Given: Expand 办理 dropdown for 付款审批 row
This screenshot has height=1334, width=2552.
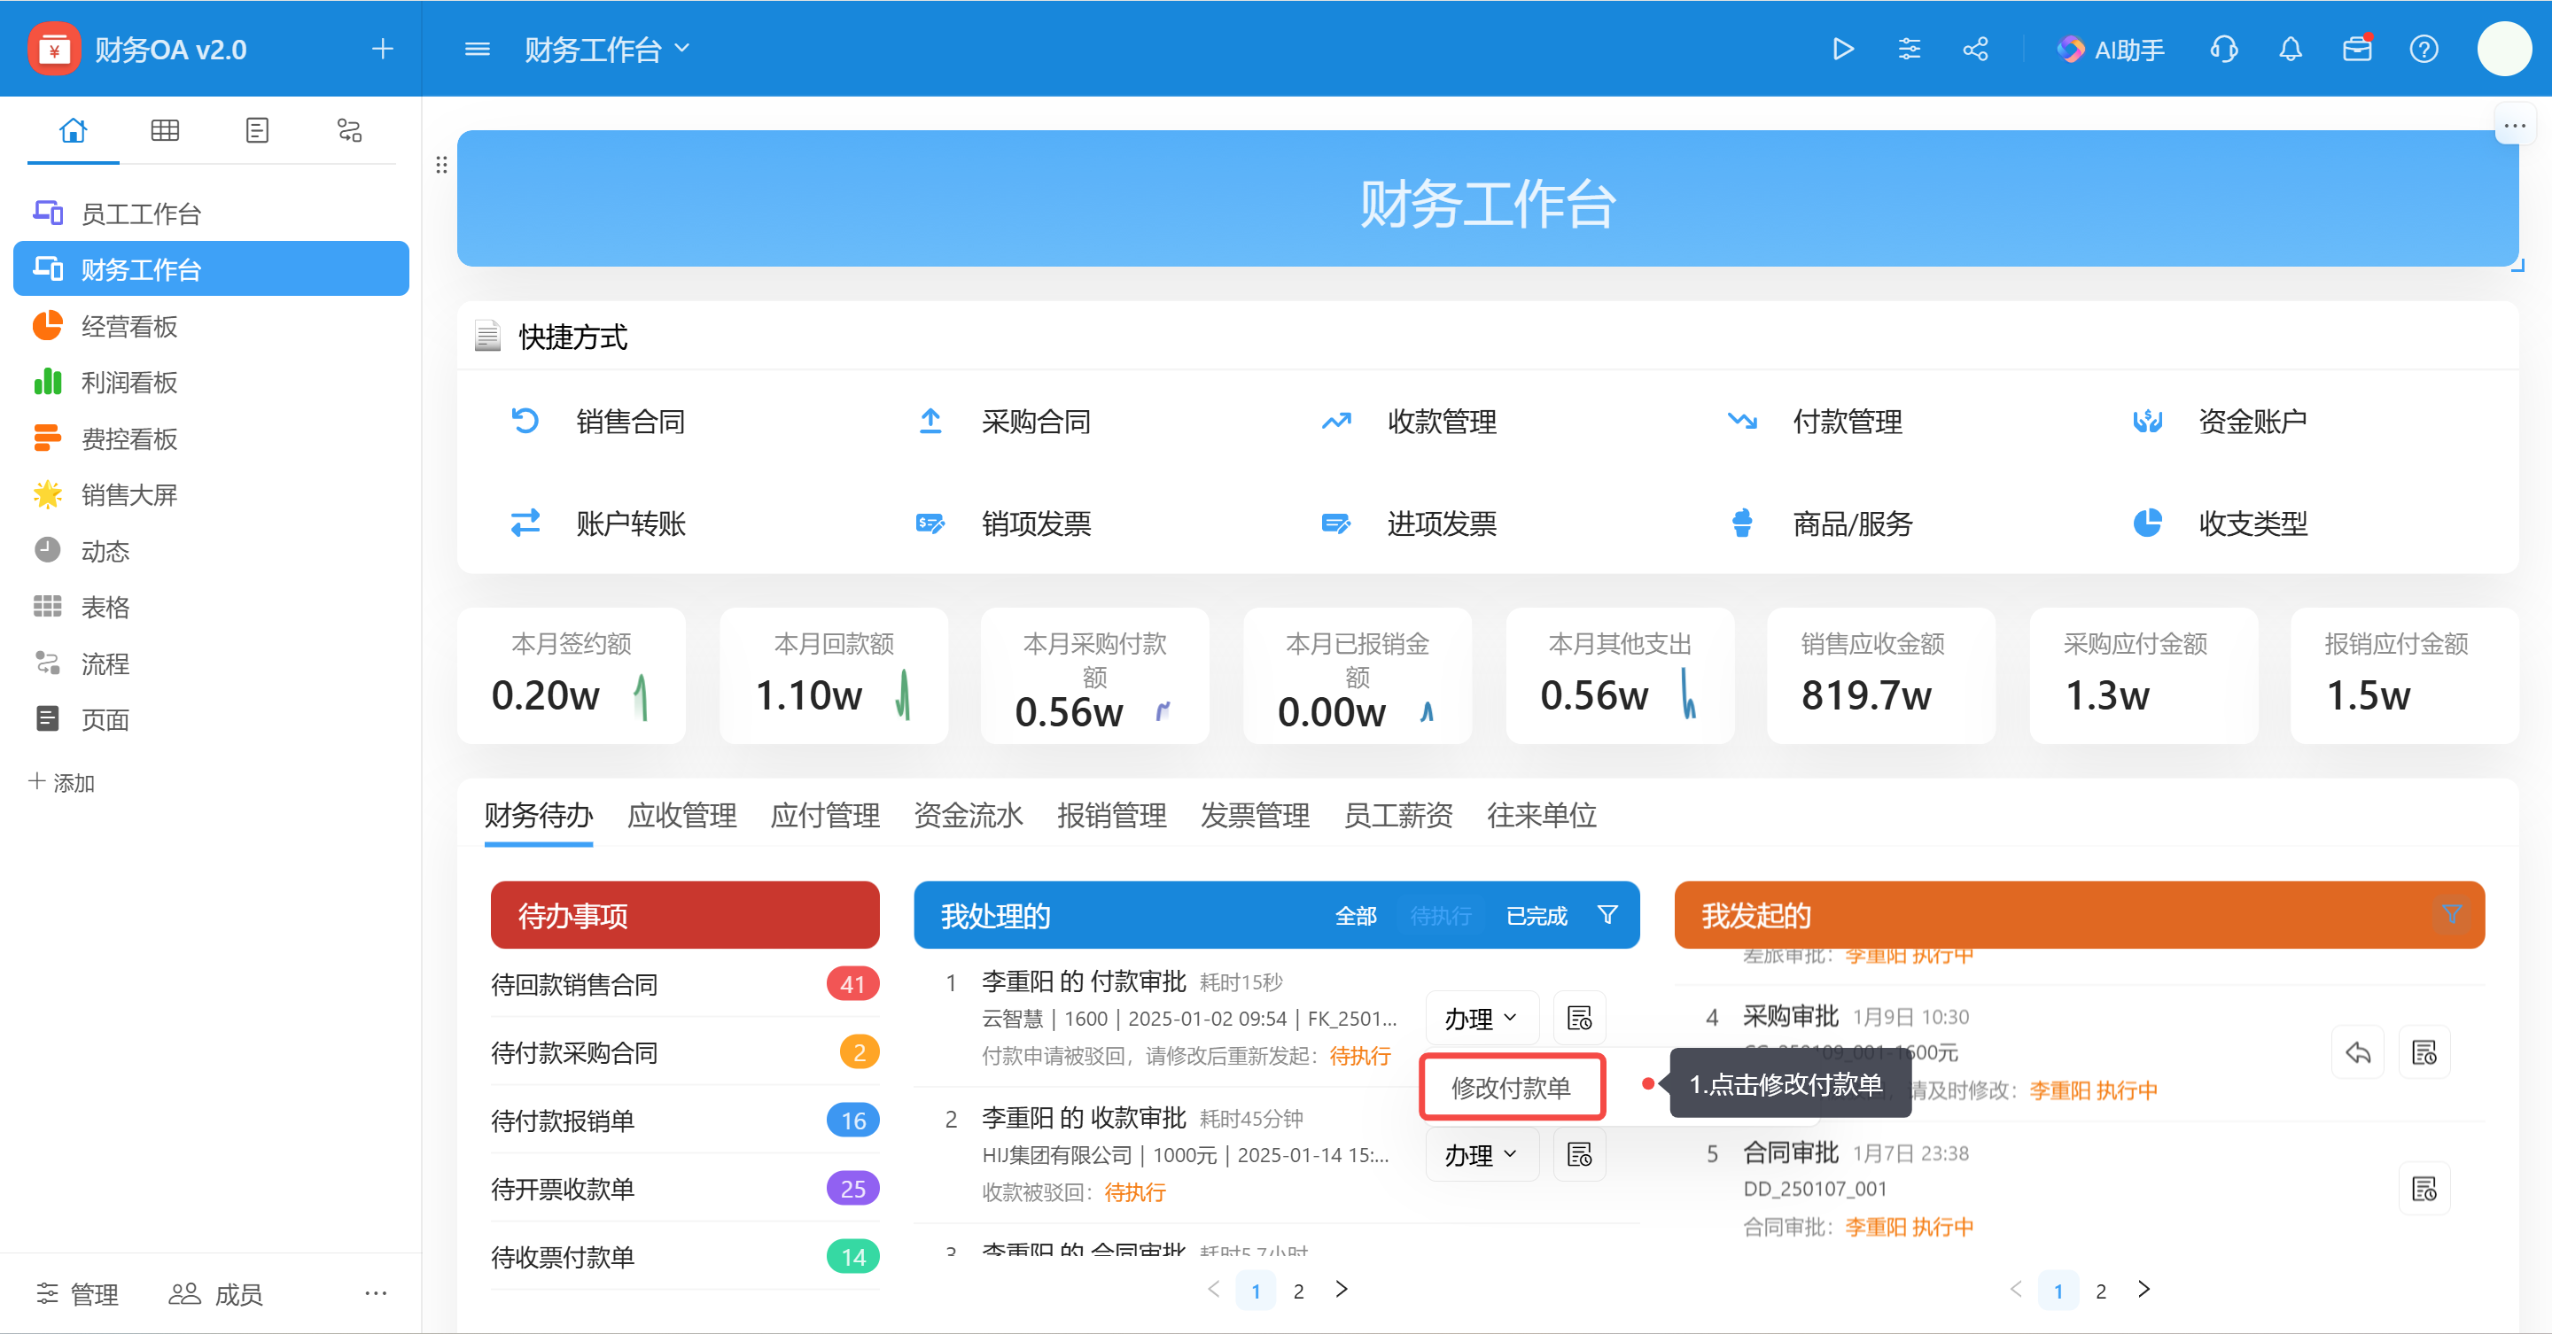Looking at the screenshot, I should (x=1481, y=1018).
